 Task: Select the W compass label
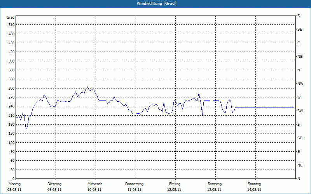tap(299, 97)
